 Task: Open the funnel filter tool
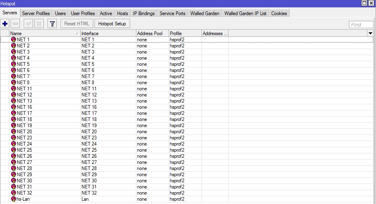coord(52,24)
